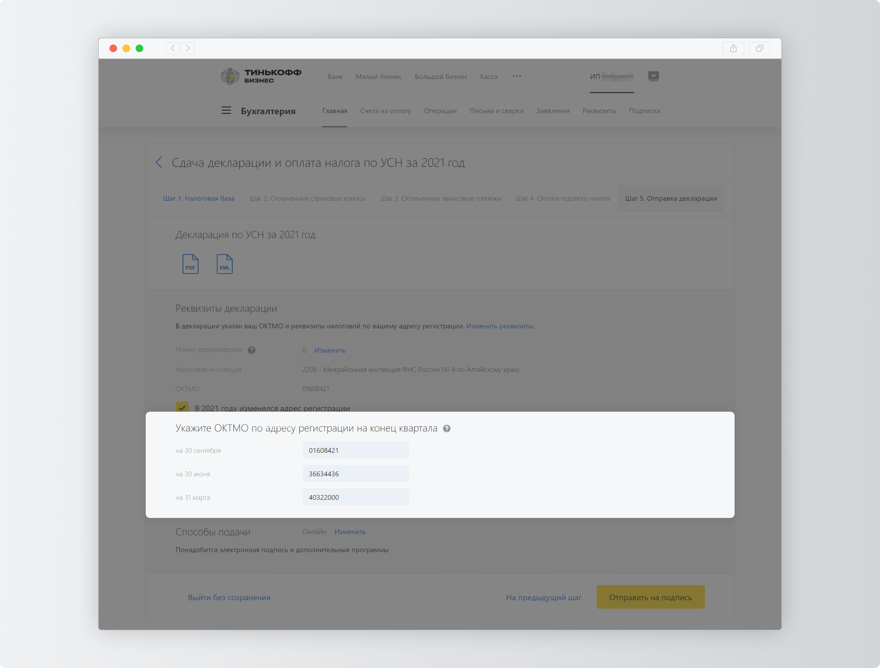Click the browser share icon

pos(733,48)
